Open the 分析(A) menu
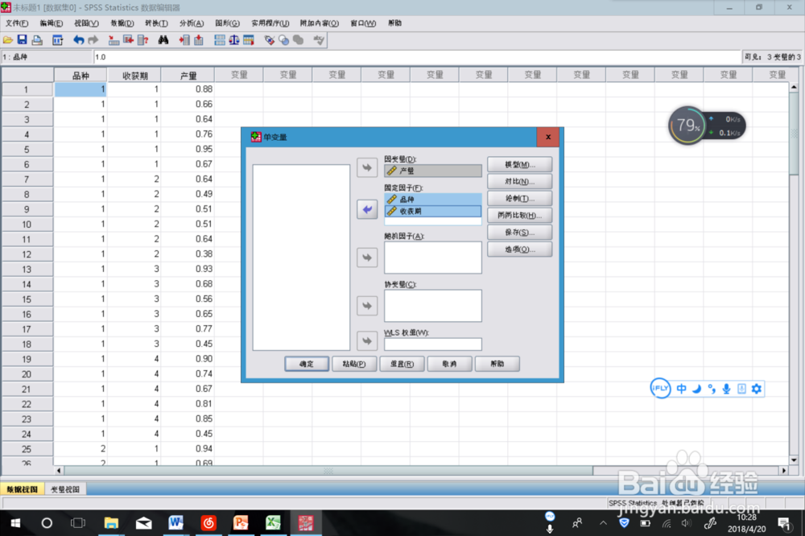Image resolution: width=805 pixels, height=536 pixels. pos(192,23)
